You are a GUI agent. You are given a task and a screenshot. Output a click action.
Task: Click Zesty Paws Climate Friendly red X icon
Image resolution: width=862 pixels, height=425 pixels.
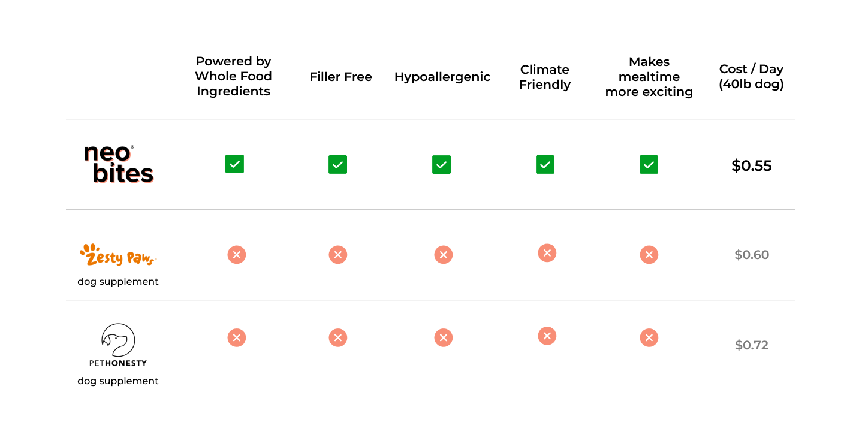(x=547, y=253)
